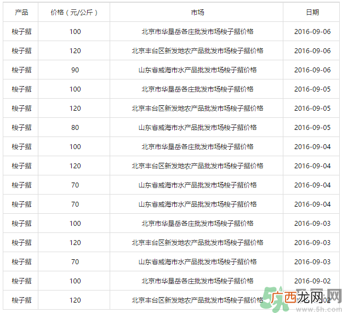This screenshot has width=342, height=313.
Task: Click 北京市华星岳各庄 market cell dated 2016-09-03
Action: [197, 224]
